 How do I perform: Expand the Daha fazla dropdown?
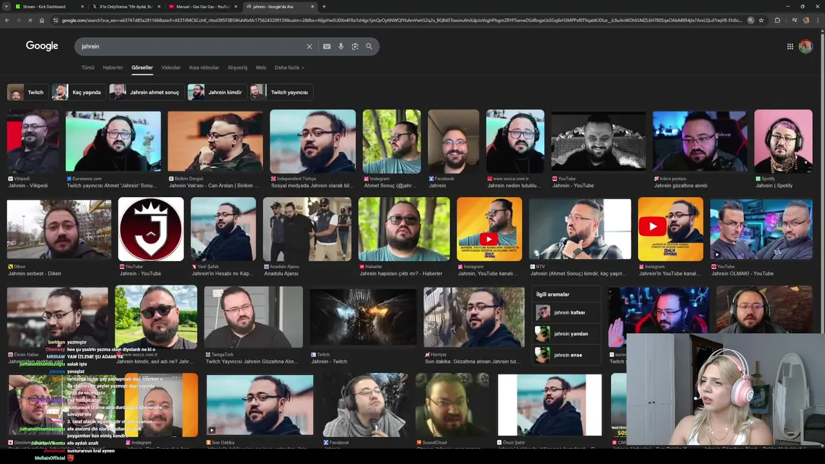[x=289, y=68]
